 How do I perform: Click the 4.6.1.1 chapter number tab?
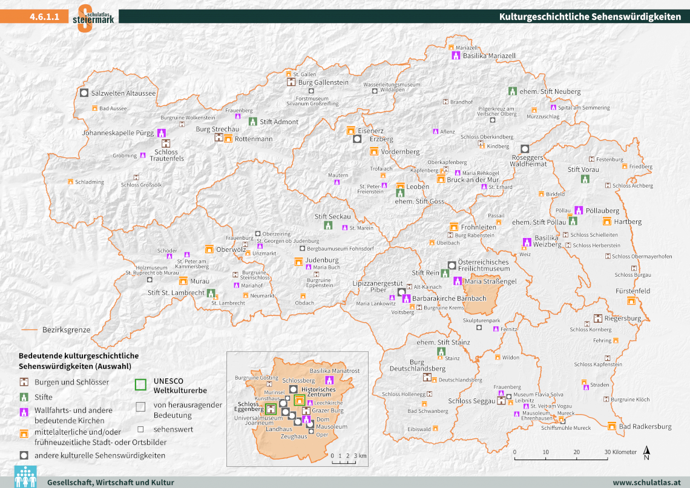[44, 17]
